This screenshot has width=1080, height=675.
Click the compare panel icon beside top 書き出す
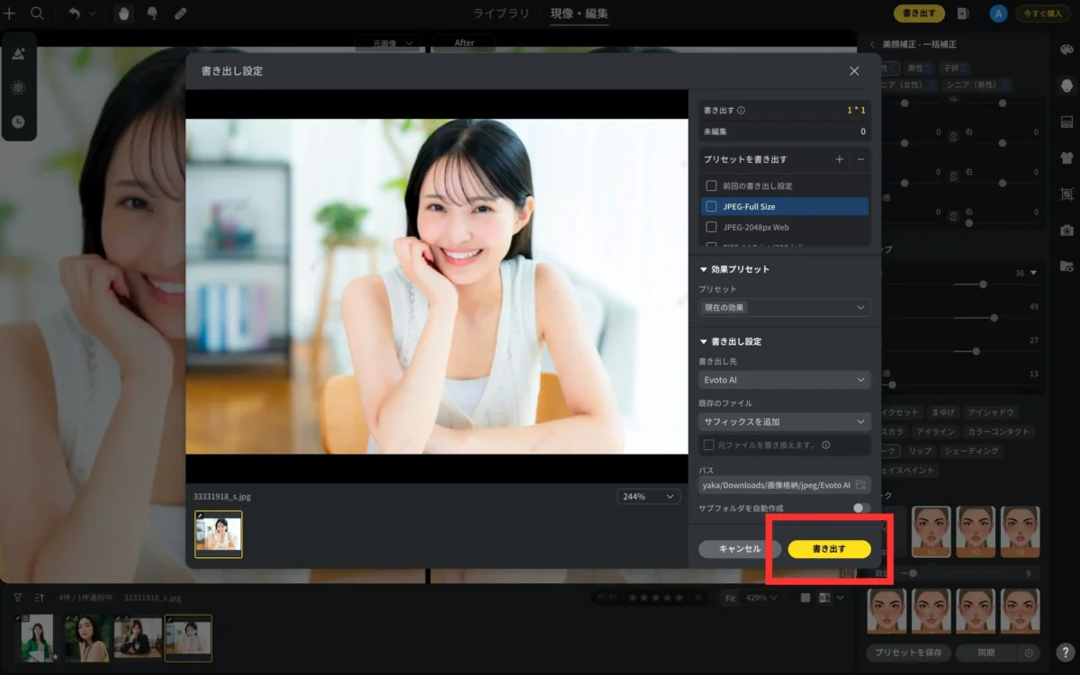tap(963, 13)
